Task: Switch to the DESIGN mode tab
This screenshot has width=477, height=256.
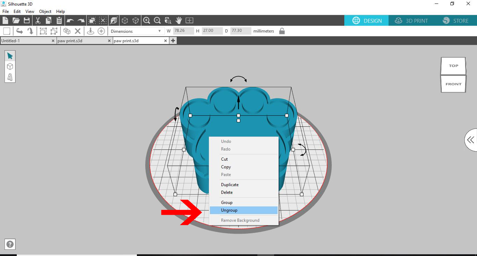Action: tap(367, 21)
